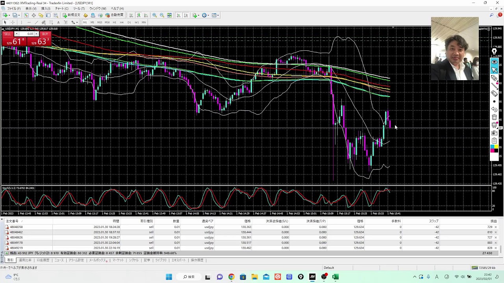Screen dimensions: 504x283
Task: Click the zoom out magnifier icon
Action: click(162, 15)
